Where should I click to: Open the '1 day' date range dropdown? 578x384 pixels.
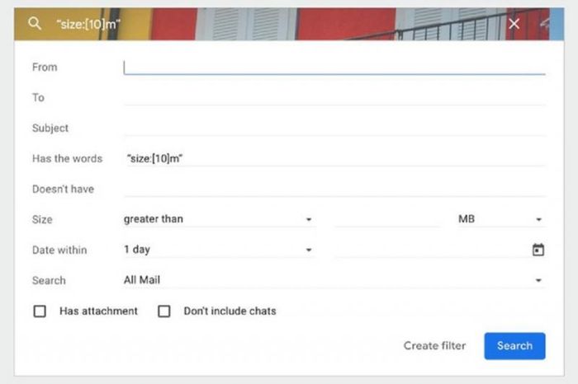(x=219, y=250)
